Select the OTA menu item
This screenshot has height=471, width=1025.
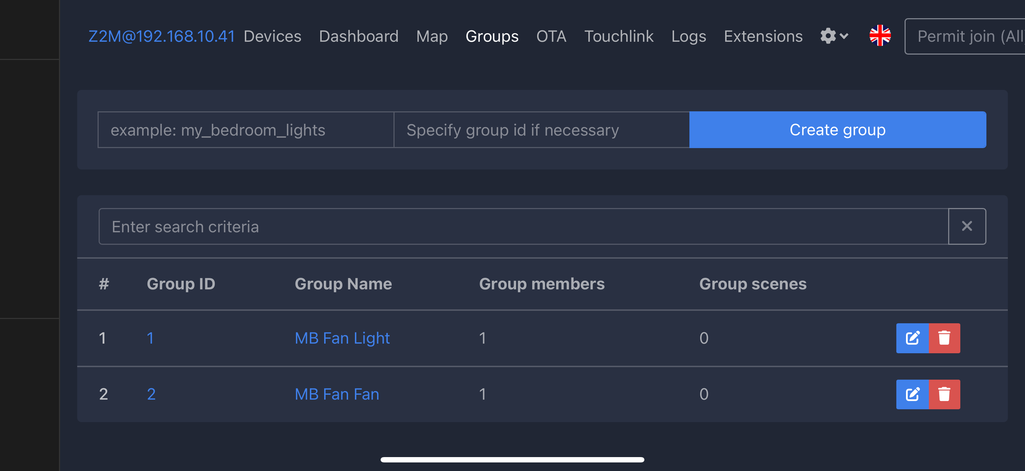[x=551, y=36]
